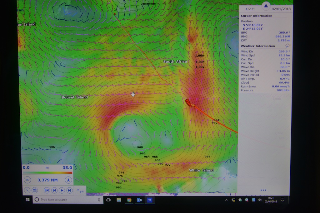
Task: Open the three-dot more options menu
Action: click(x=263, y=190)
